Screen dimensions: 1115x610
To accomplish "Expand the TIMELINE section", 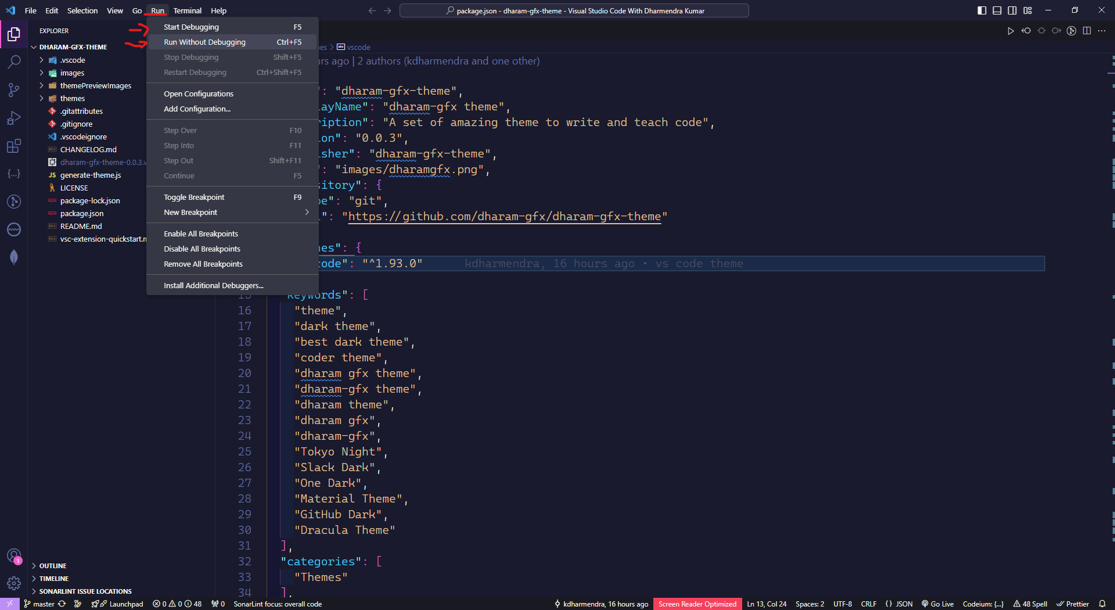I will point(53,579).
